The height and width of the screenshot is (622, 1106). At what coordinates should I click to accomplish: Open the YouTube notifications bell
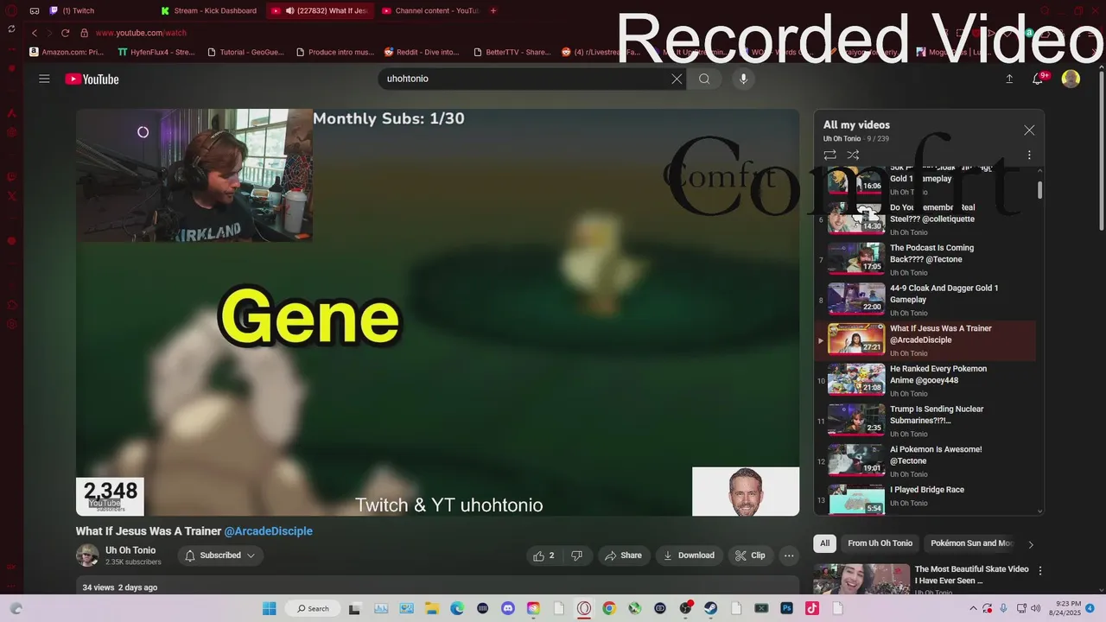point(1039,79)
